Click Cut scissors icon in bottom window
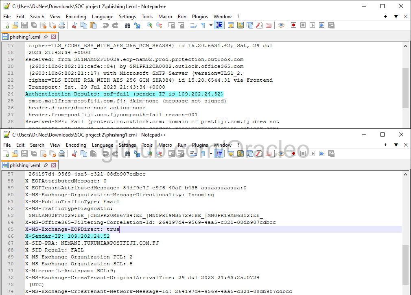The image size is (411, 295). click(x=74, y=154)
